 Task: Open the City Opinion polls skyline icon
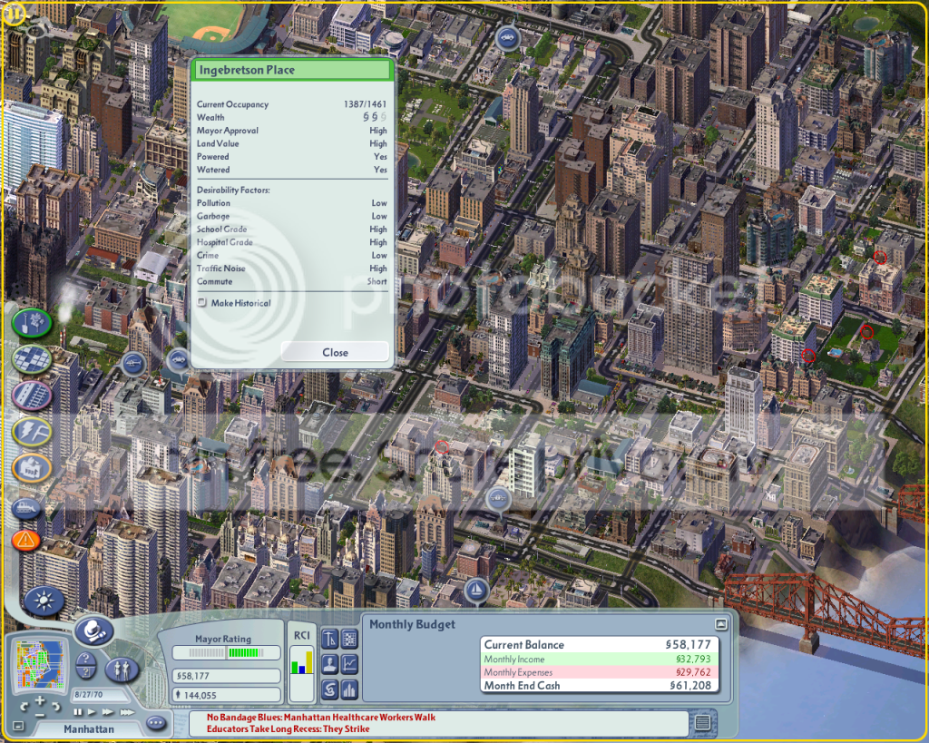pos(349,689)
